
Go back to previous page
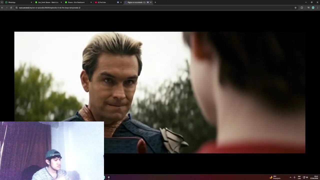[x=2, y=8]
